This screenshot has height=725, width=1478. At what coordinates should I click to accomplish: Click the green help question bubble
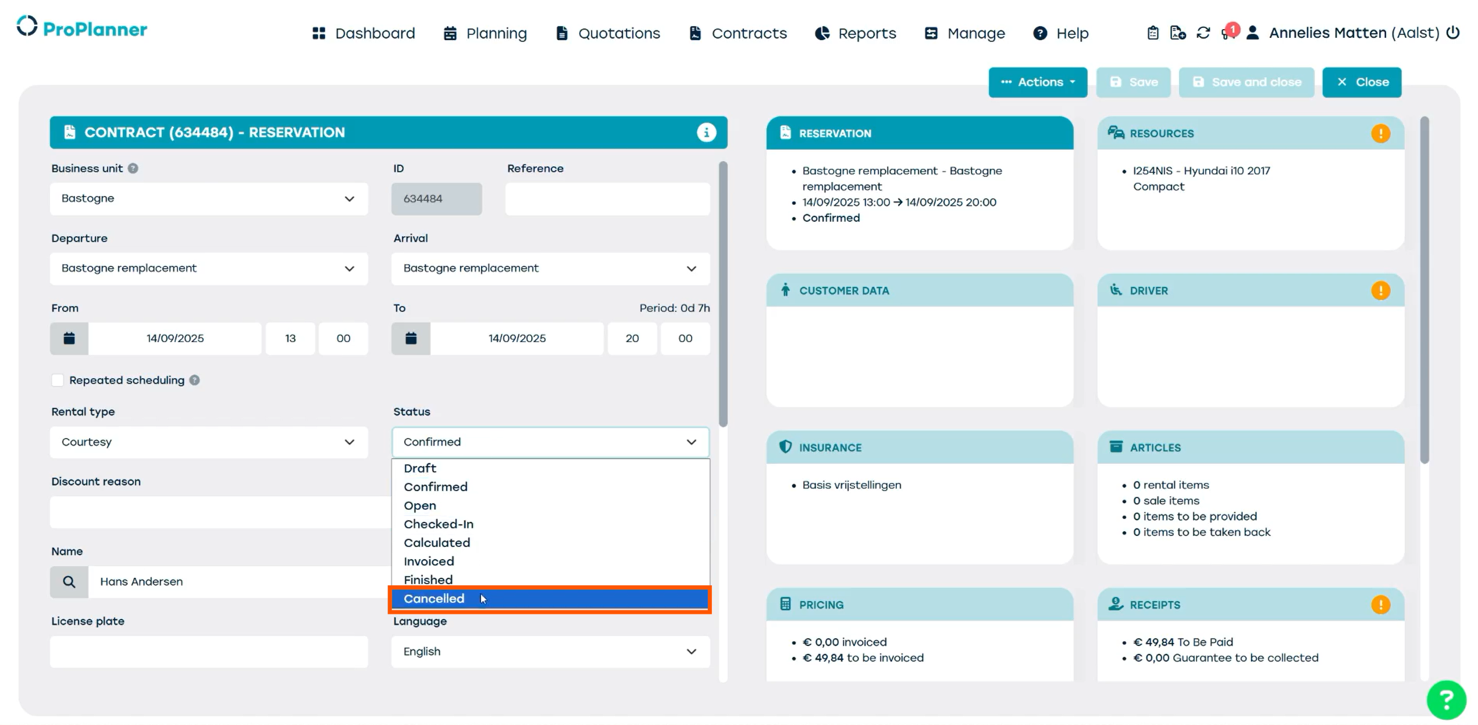click(x=1445, y=699)
